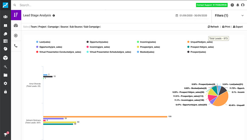Open the help question mark icon
Viewport: 247px width, 140px height.
click(x=232, y=5)
